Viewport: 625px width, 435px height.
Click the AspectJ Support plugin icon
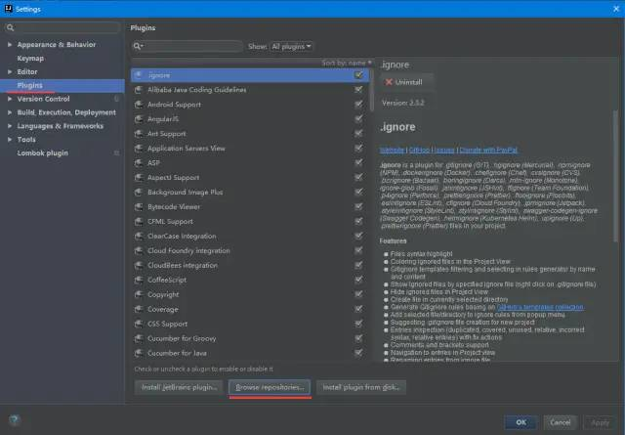pos(139,178)
